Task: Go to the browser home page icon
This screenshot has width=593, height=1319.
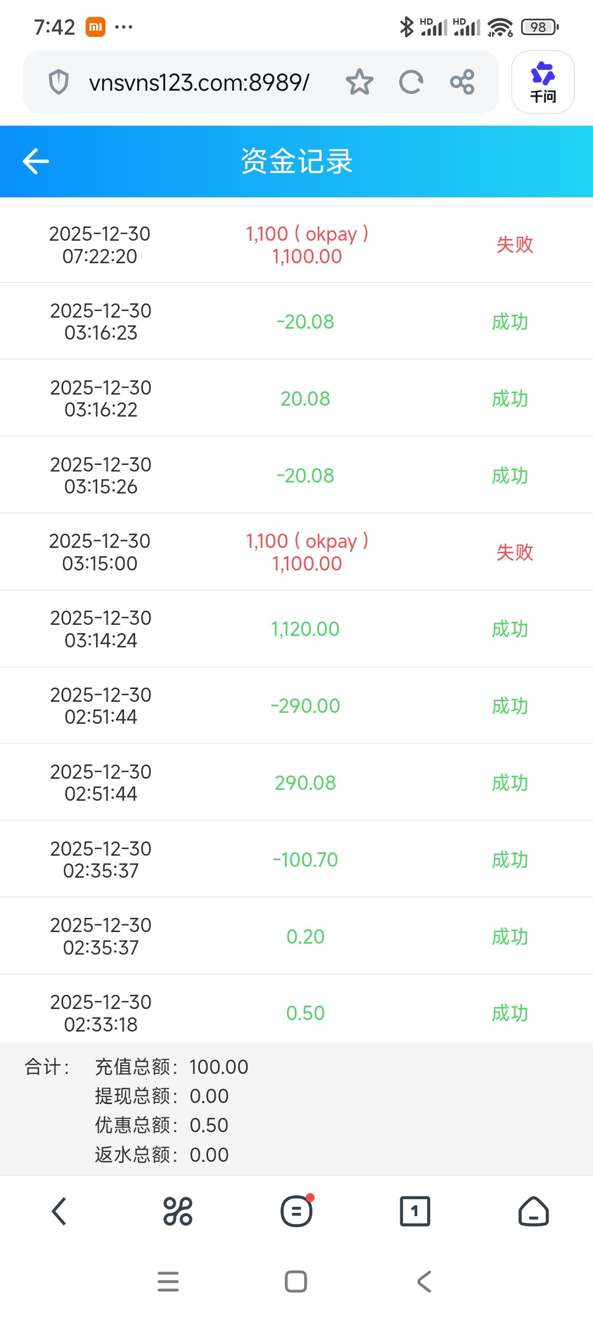Action: (x=534, y=1211)
